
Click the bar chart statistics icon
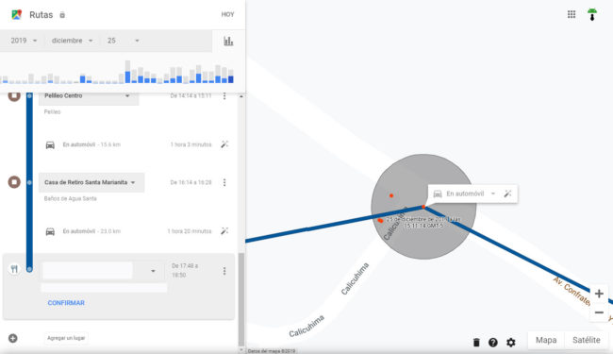228,42
